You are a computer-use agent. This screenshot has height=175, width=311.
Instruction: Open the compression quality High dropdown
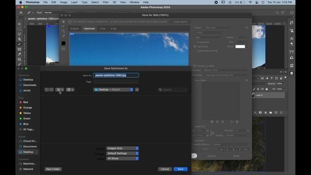(208, 37)
